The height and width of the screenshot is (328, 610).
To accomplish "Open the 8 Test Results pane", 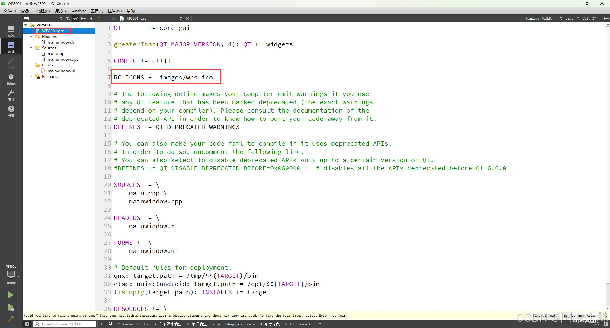I will click(x=299, y=324).
